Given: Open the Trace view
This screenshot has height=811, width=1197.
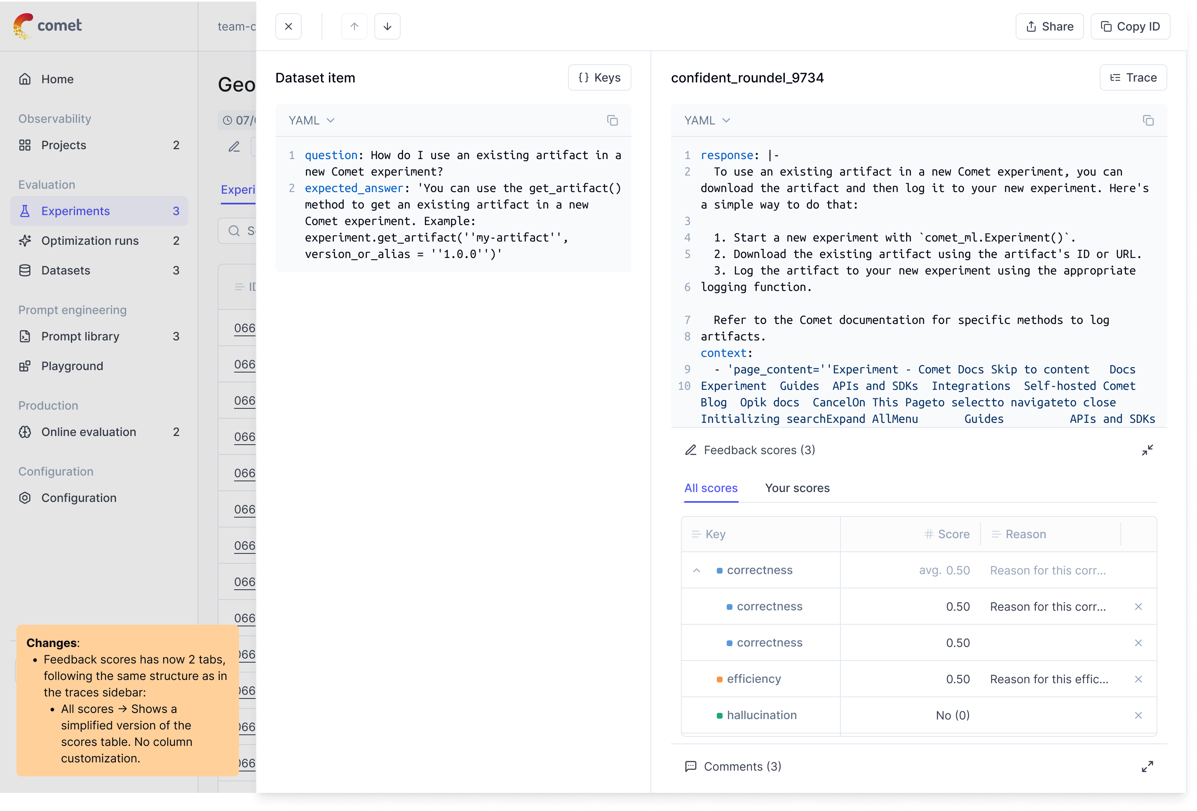Looking at the screenshot, I should coord(1133,78).
